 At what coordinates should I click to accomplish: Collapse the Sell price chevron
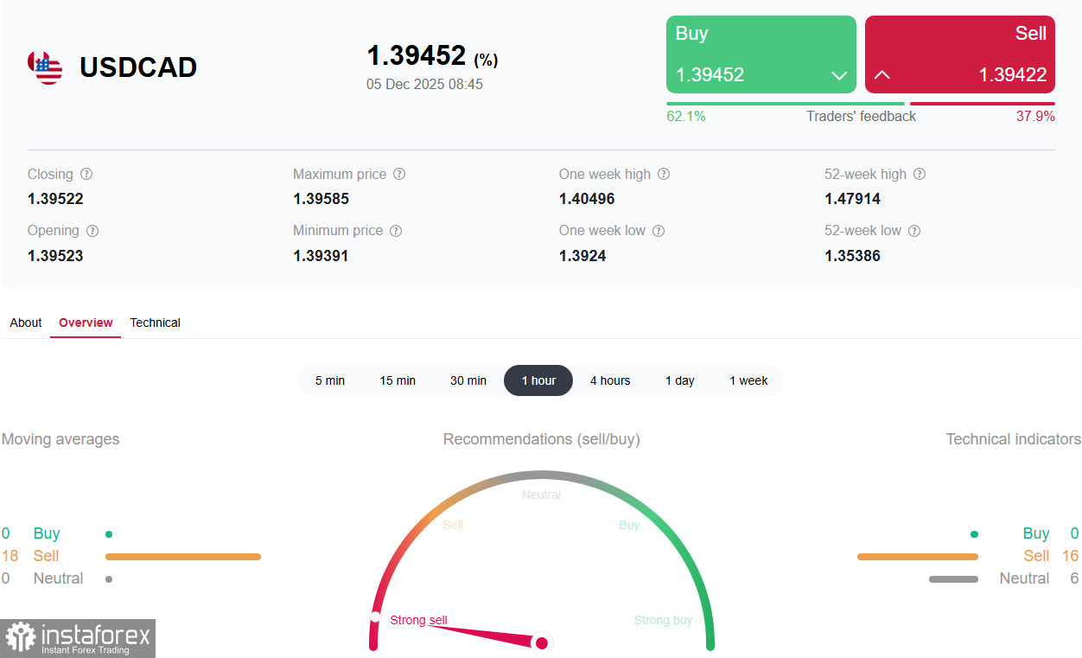[x=882, y=75]
